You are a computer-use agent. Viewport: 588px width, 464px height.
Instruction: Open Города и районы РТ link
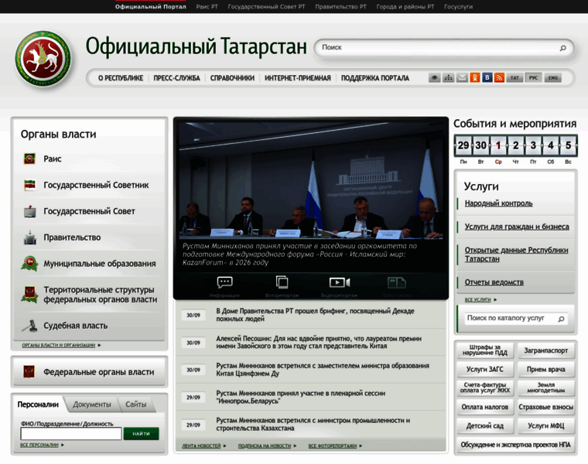[x=405, y=7]
